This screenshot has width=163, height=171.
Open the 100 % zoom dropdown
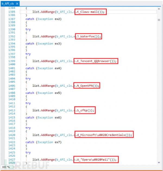click(x=14, y=167)
